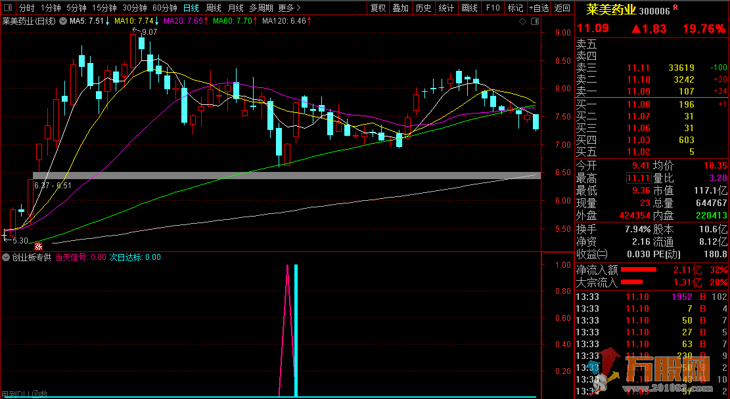Image resolution: width=730 pixels, height=399 pixels.
Task: Select the 1分钟 period
Action: coord(51,8)
